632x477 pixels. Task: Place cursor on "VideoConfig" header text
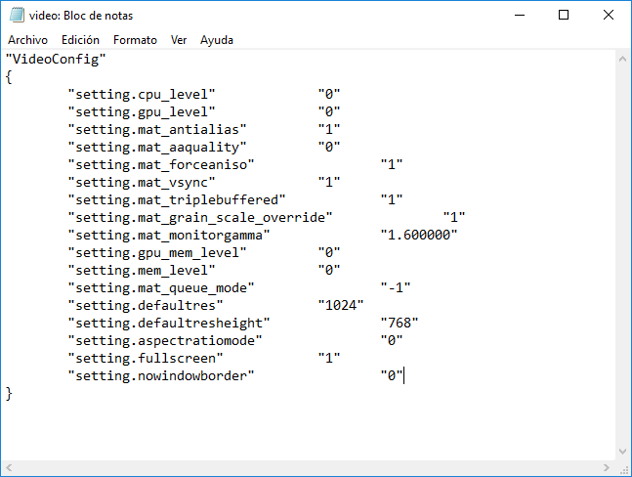[56, 59]
